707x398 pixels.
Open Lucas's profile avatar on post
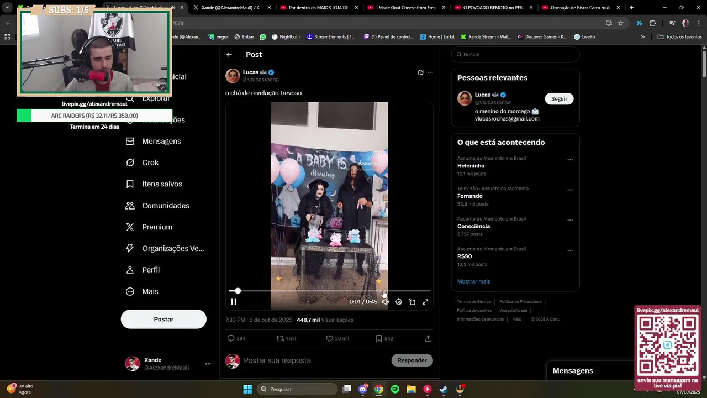233,76
